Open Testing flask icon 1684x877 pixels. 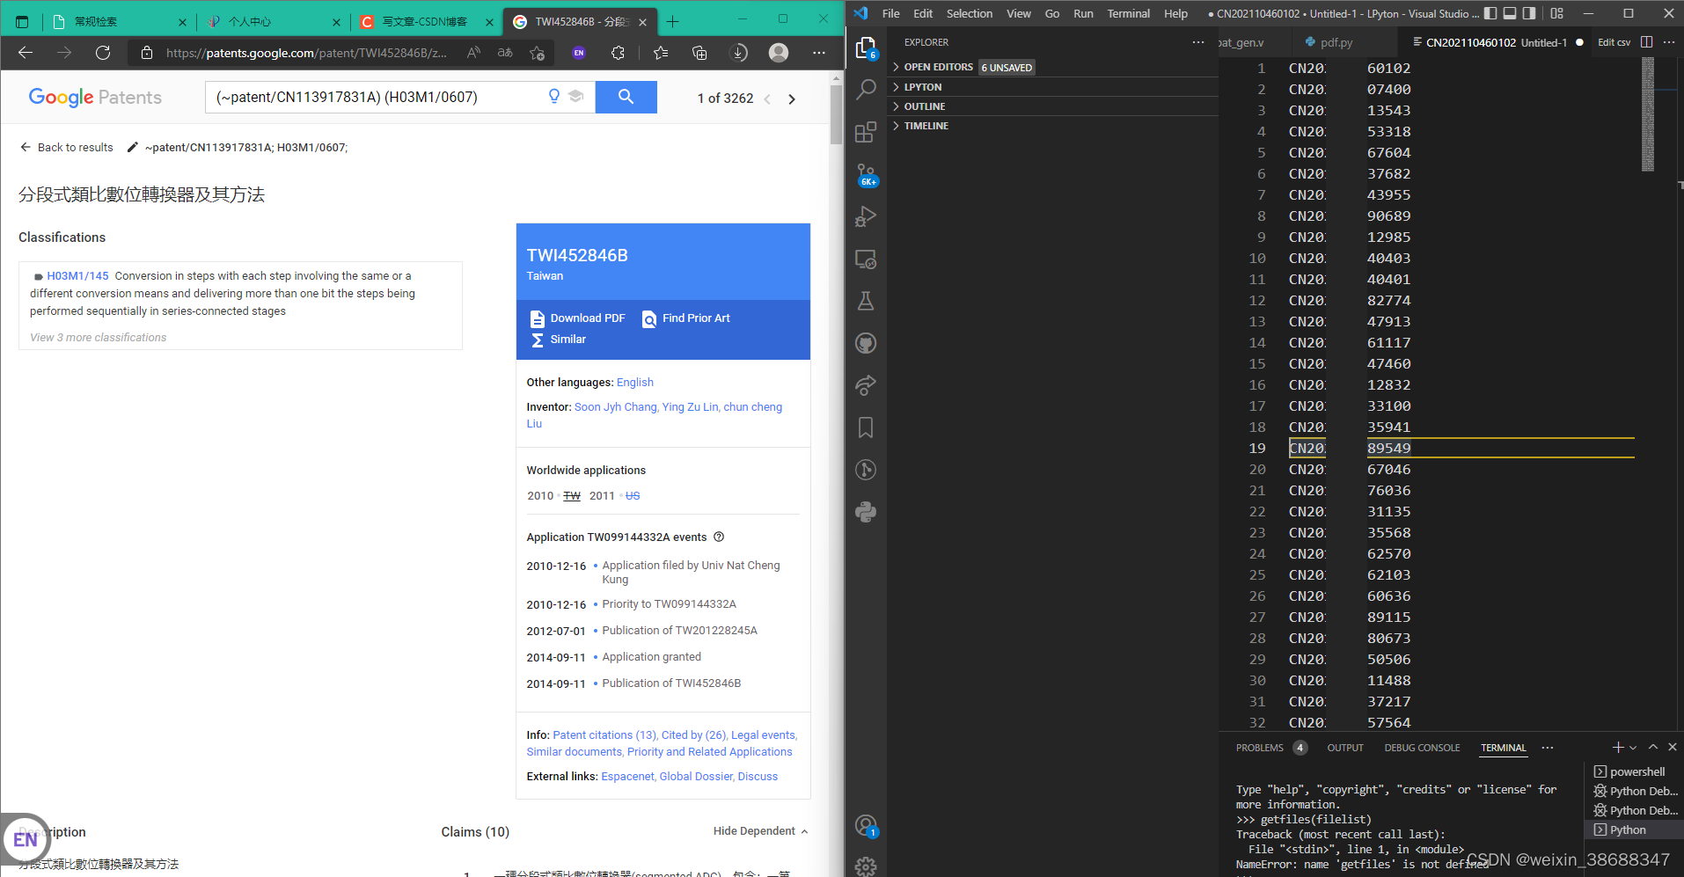point(866,301)
